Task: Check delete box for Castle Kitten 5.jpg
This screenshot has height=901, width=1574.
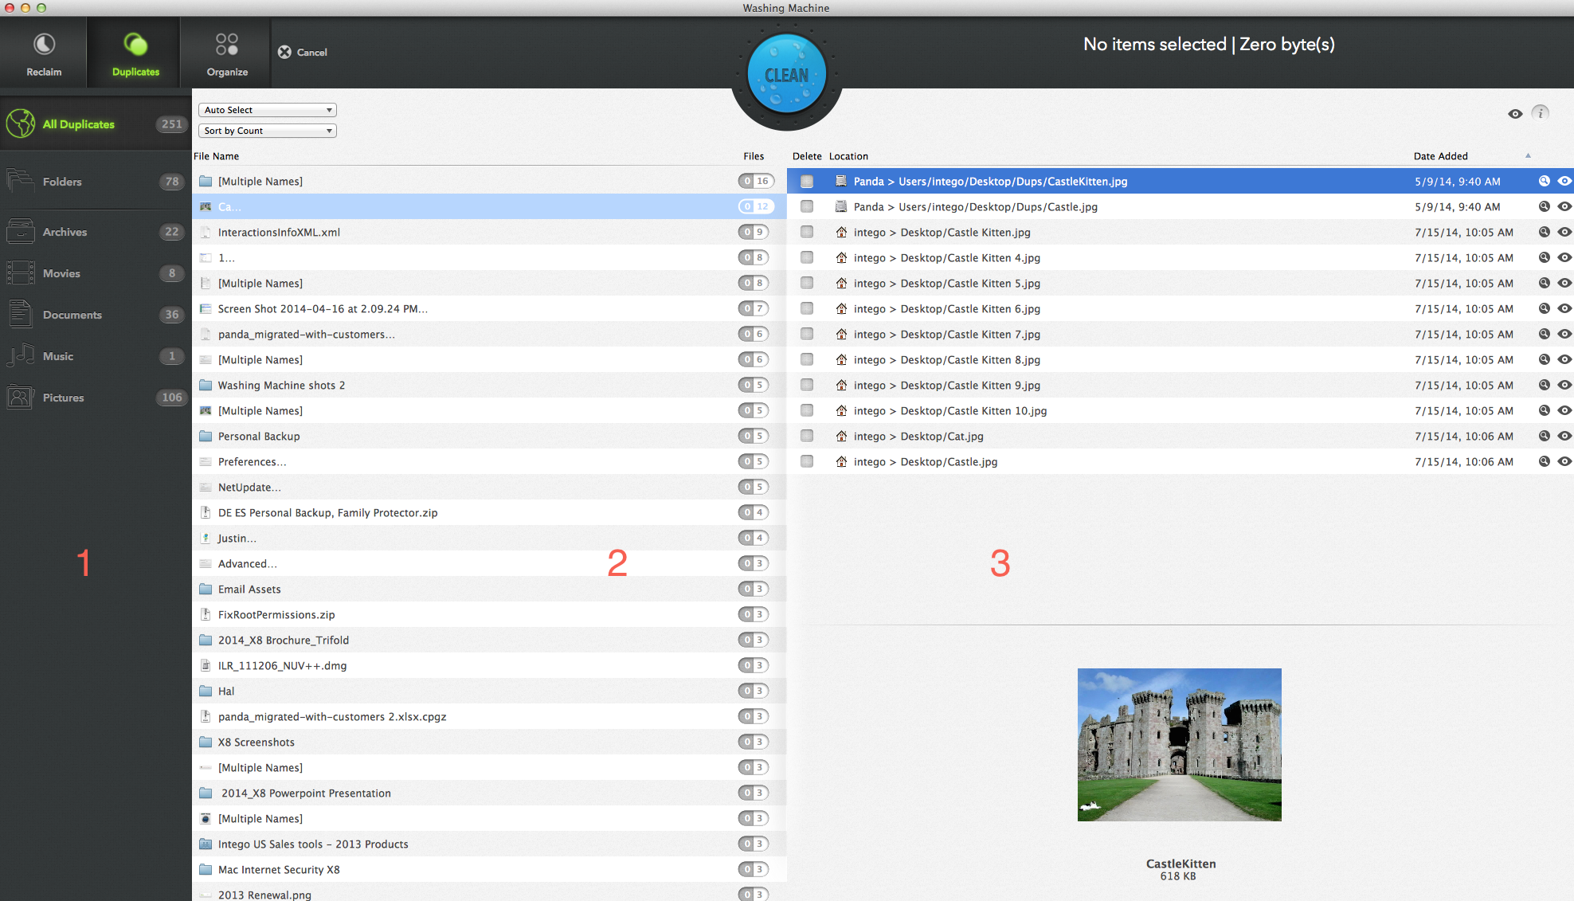Action: tap(807, 284)
